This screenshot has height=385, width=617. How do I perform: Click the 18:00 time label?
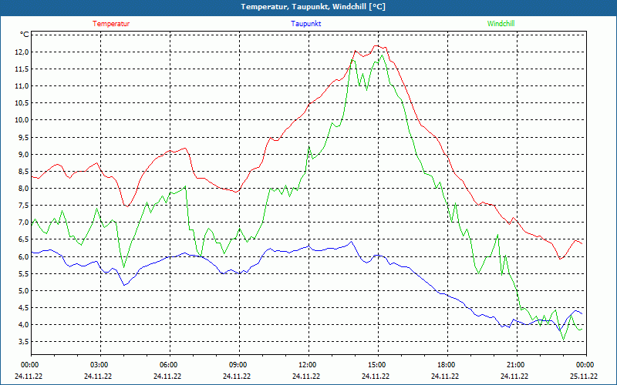447,365
